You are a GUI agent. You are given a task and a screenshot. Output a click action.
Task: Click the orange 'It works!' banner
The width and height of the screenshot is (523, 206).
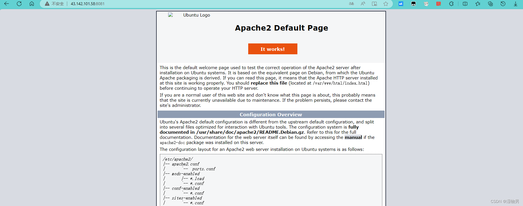click(x=273, y=49)
